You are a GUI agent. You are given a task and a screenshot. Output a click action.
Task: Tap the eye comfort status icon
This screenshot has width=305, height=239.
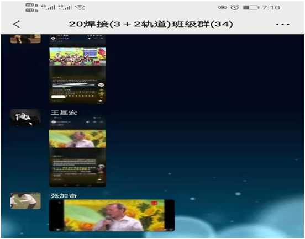point(222,8)
